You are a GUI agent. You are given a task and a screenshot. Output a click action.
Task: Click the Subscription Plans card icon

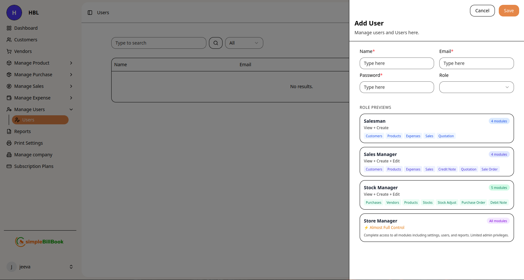click(x=9, y=166)
